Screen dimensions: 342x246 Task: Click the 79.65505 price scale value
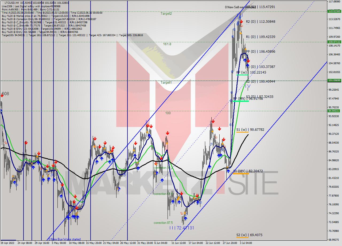point(334,187)
